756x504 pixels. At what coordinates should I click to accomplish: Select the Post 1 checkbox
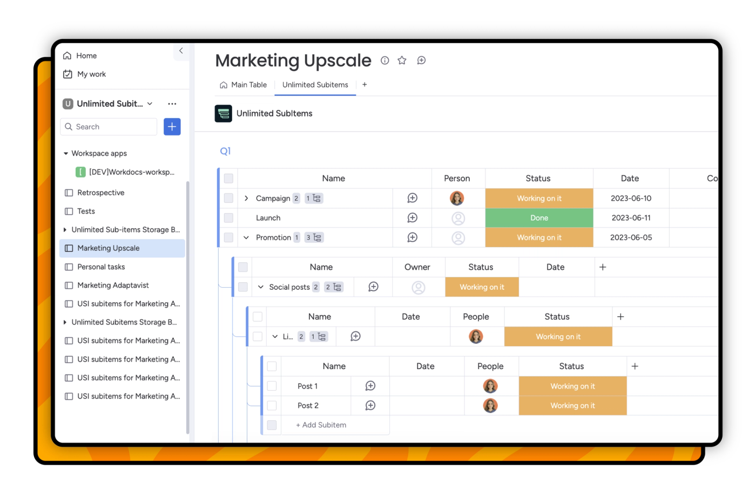272,386
